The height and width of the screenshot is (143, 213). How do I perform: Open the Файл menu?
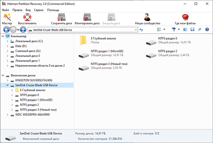click(x=6, y=10)
